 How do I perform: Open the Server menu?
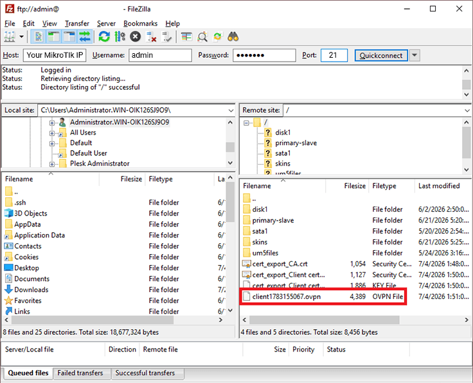coord(106,24)
